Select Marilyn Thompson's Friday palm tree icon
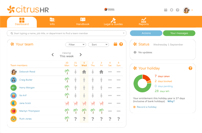Viewport: 202px width, 133px height. pyautogui.click(x=101, y=111)
